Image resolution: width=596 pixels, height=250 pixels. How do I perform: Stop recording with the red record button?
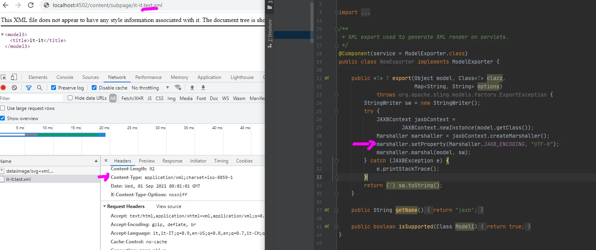(3, 88)
